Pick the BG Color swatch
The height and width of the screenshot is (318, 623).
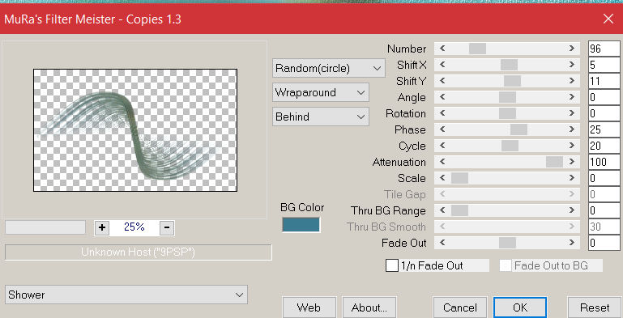click(301, 225)
